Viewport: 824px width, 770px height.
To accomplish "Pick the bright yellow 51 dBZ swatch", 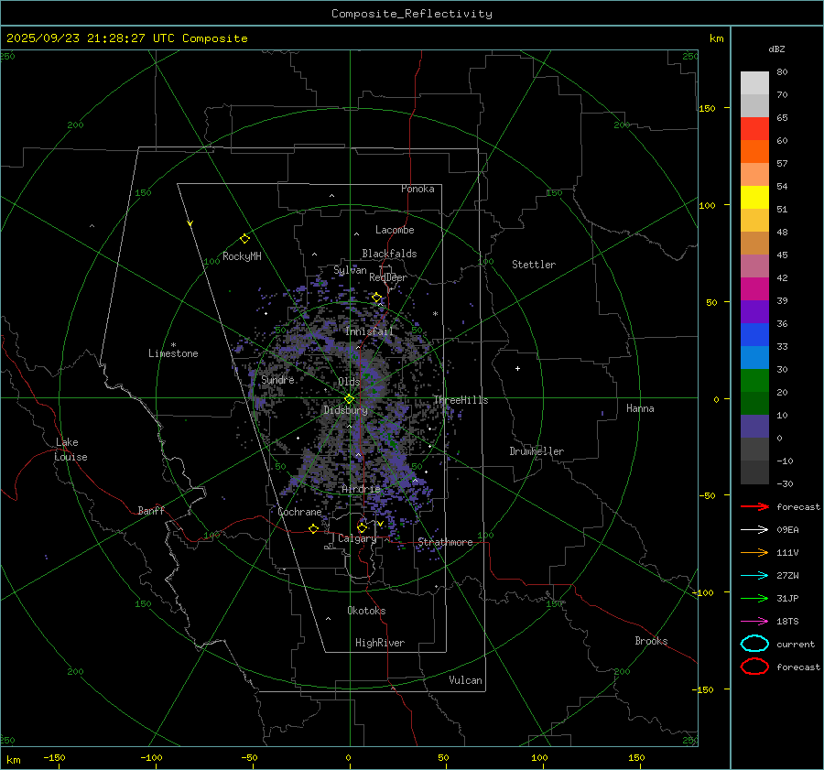I will 754,198.
